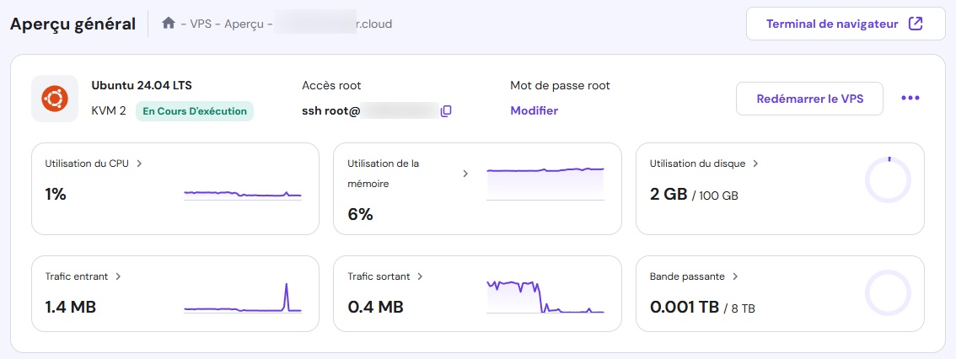Click the Bande passante ring gauge
The image size is (956, 359).
point(888,292)
